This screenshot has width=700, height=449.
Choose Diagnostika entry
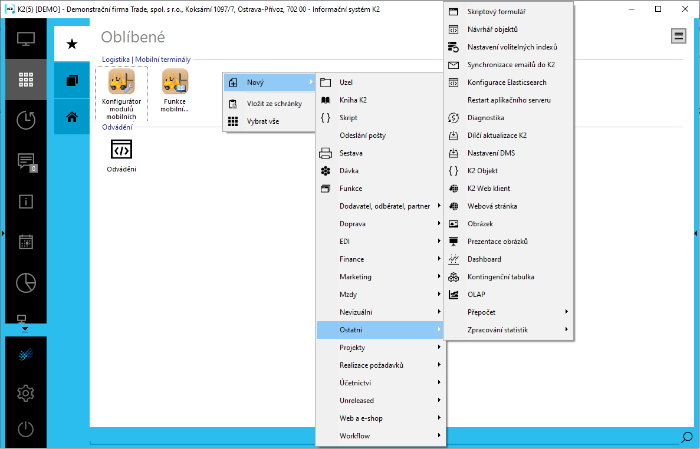(508, 118)
